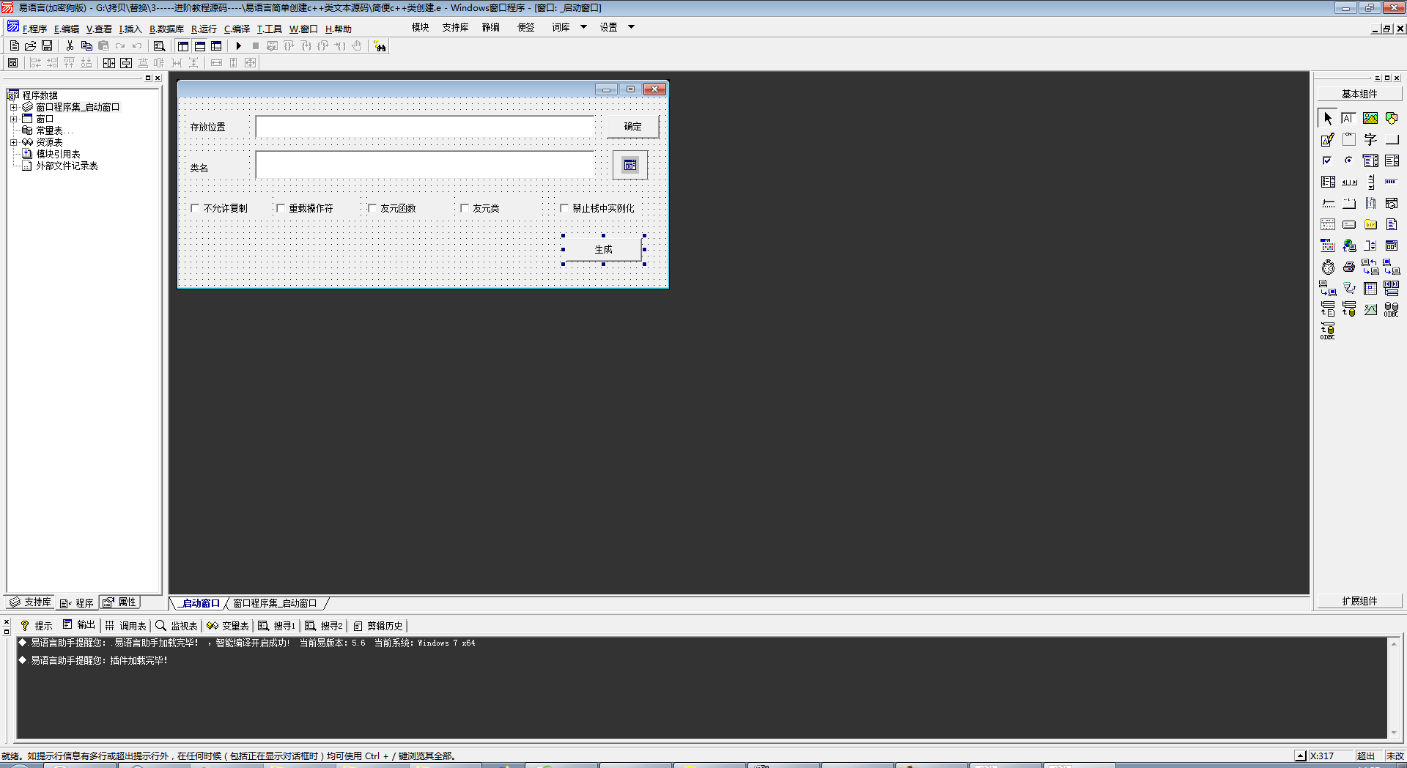This screenshot has width=1407, height=768.
Task: Open the C.编译 menu
Action: (237, 29)
